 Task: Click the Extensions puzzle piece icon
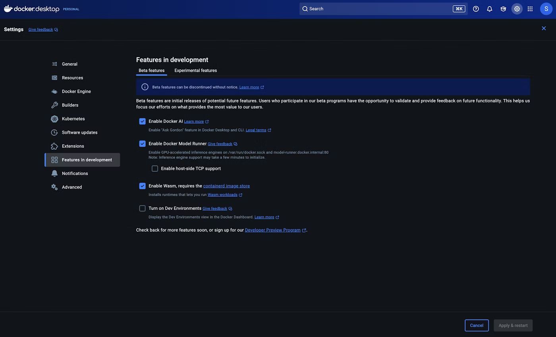click(54, 146)
